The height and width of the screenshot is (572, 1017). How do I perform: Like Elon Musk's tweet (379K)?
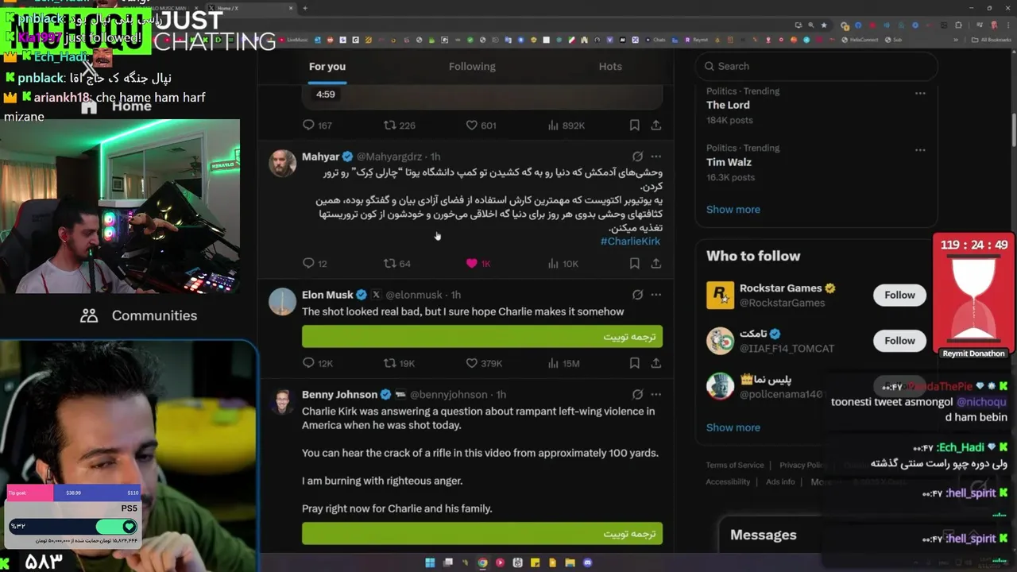point(484,363)
